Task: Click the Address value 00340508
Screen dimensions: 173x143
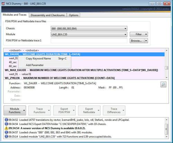Action: [29, 88]
